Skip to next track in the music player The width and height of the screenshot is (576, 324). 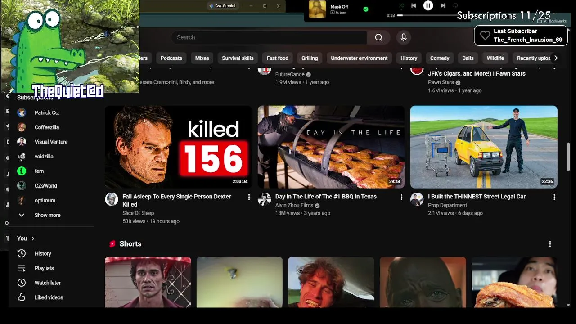443,5
